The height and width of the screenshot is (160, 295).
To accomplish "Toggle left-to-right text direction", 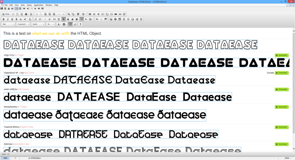I will point(82,19).
